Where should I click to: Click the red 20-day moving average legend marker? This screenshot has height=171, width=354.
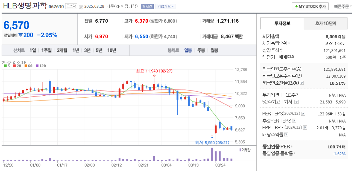[x=15, y=66]
